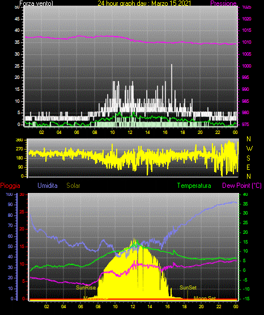264x315 pixels.
Task: Click pressure axis value '1015'
Action: pos(246,31)
